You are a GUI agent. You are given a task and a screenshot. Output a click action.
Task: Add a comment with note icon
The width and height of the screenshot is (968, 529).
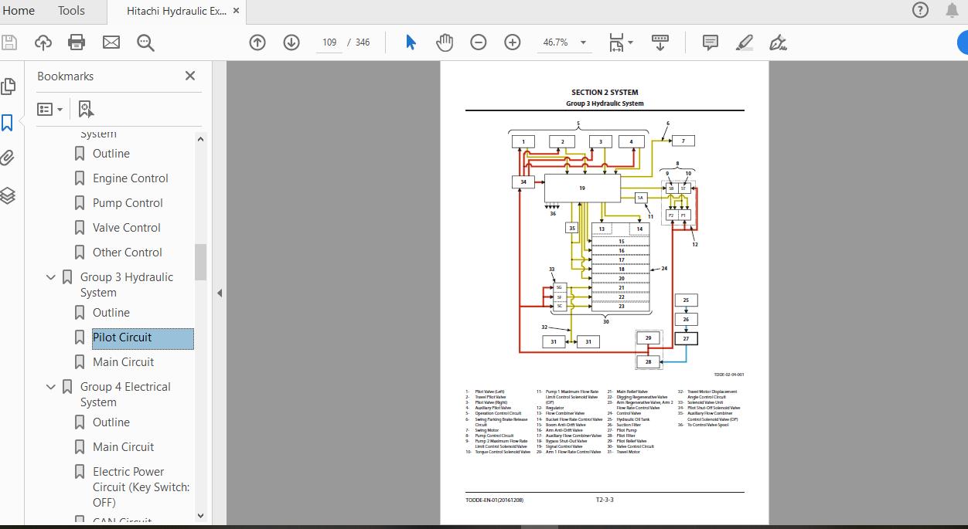(711, 42)
